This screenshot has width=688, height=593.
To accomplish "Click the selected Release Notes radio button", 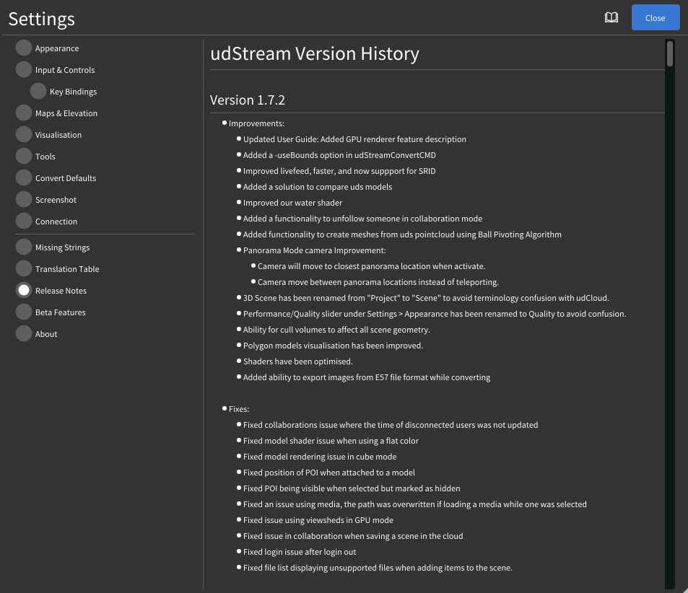I will pos(24,291).
